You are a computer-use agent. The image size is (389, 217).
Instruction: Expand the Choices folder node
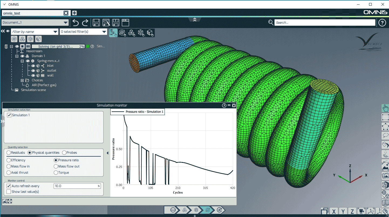(22, 80)
